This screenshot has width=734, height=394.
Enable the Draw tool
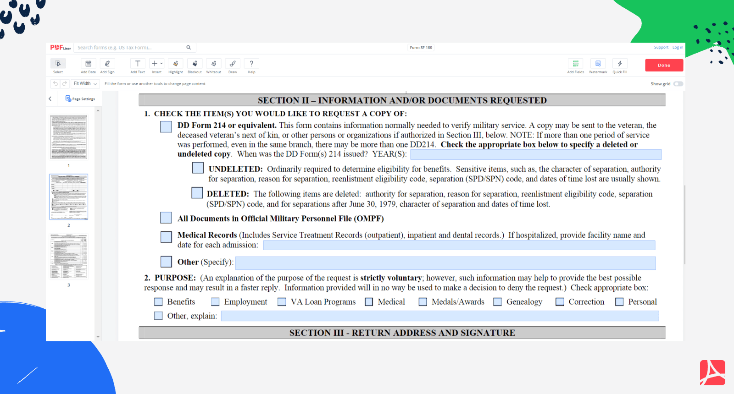(x=233, y=64)
